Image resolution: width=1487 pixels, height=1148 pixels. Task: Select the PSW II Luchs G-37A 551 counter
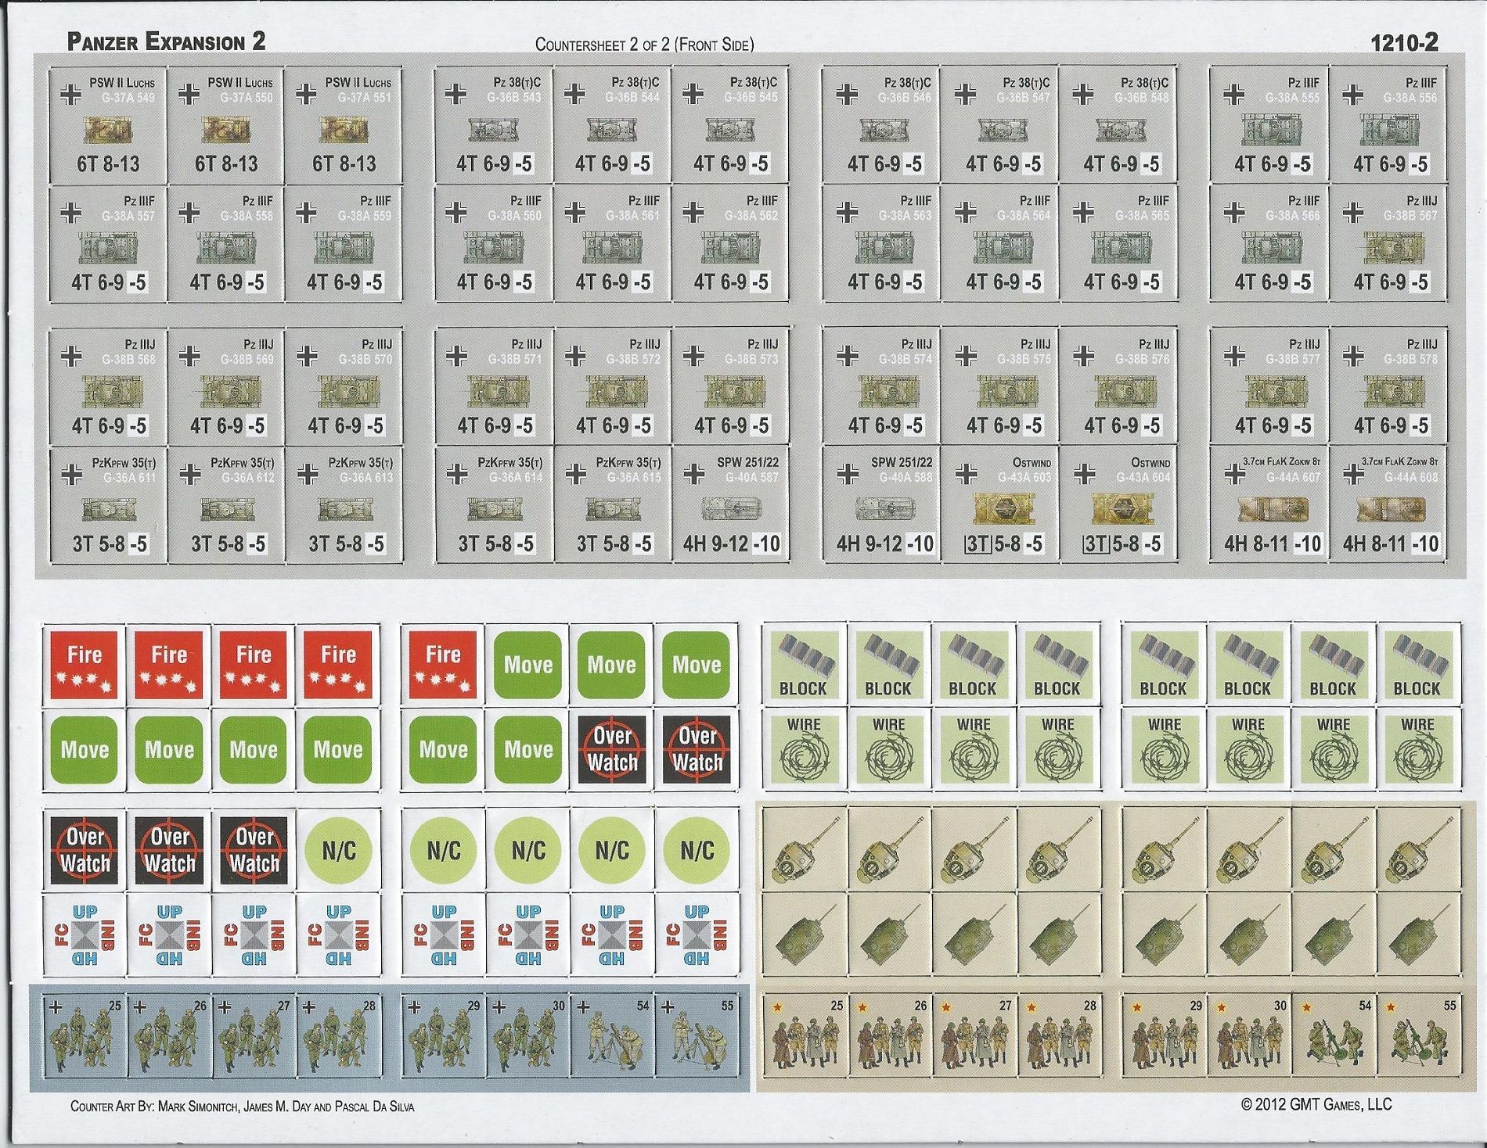[344, 125]
